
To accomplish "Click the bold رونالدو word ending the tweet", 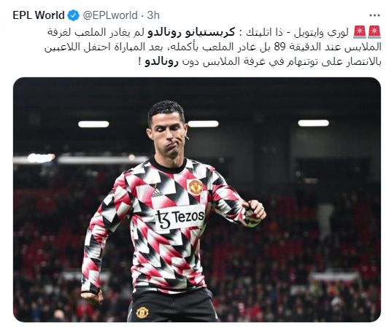I will click(x=161, y=62).
